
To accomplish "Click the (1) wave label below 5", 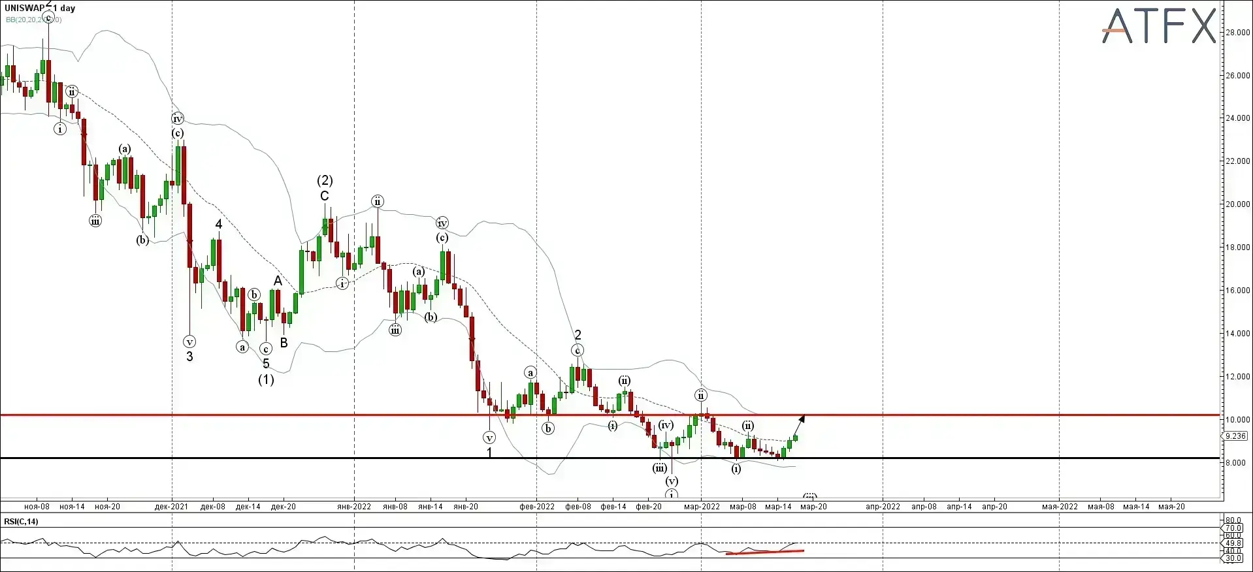I will (266, 379).
